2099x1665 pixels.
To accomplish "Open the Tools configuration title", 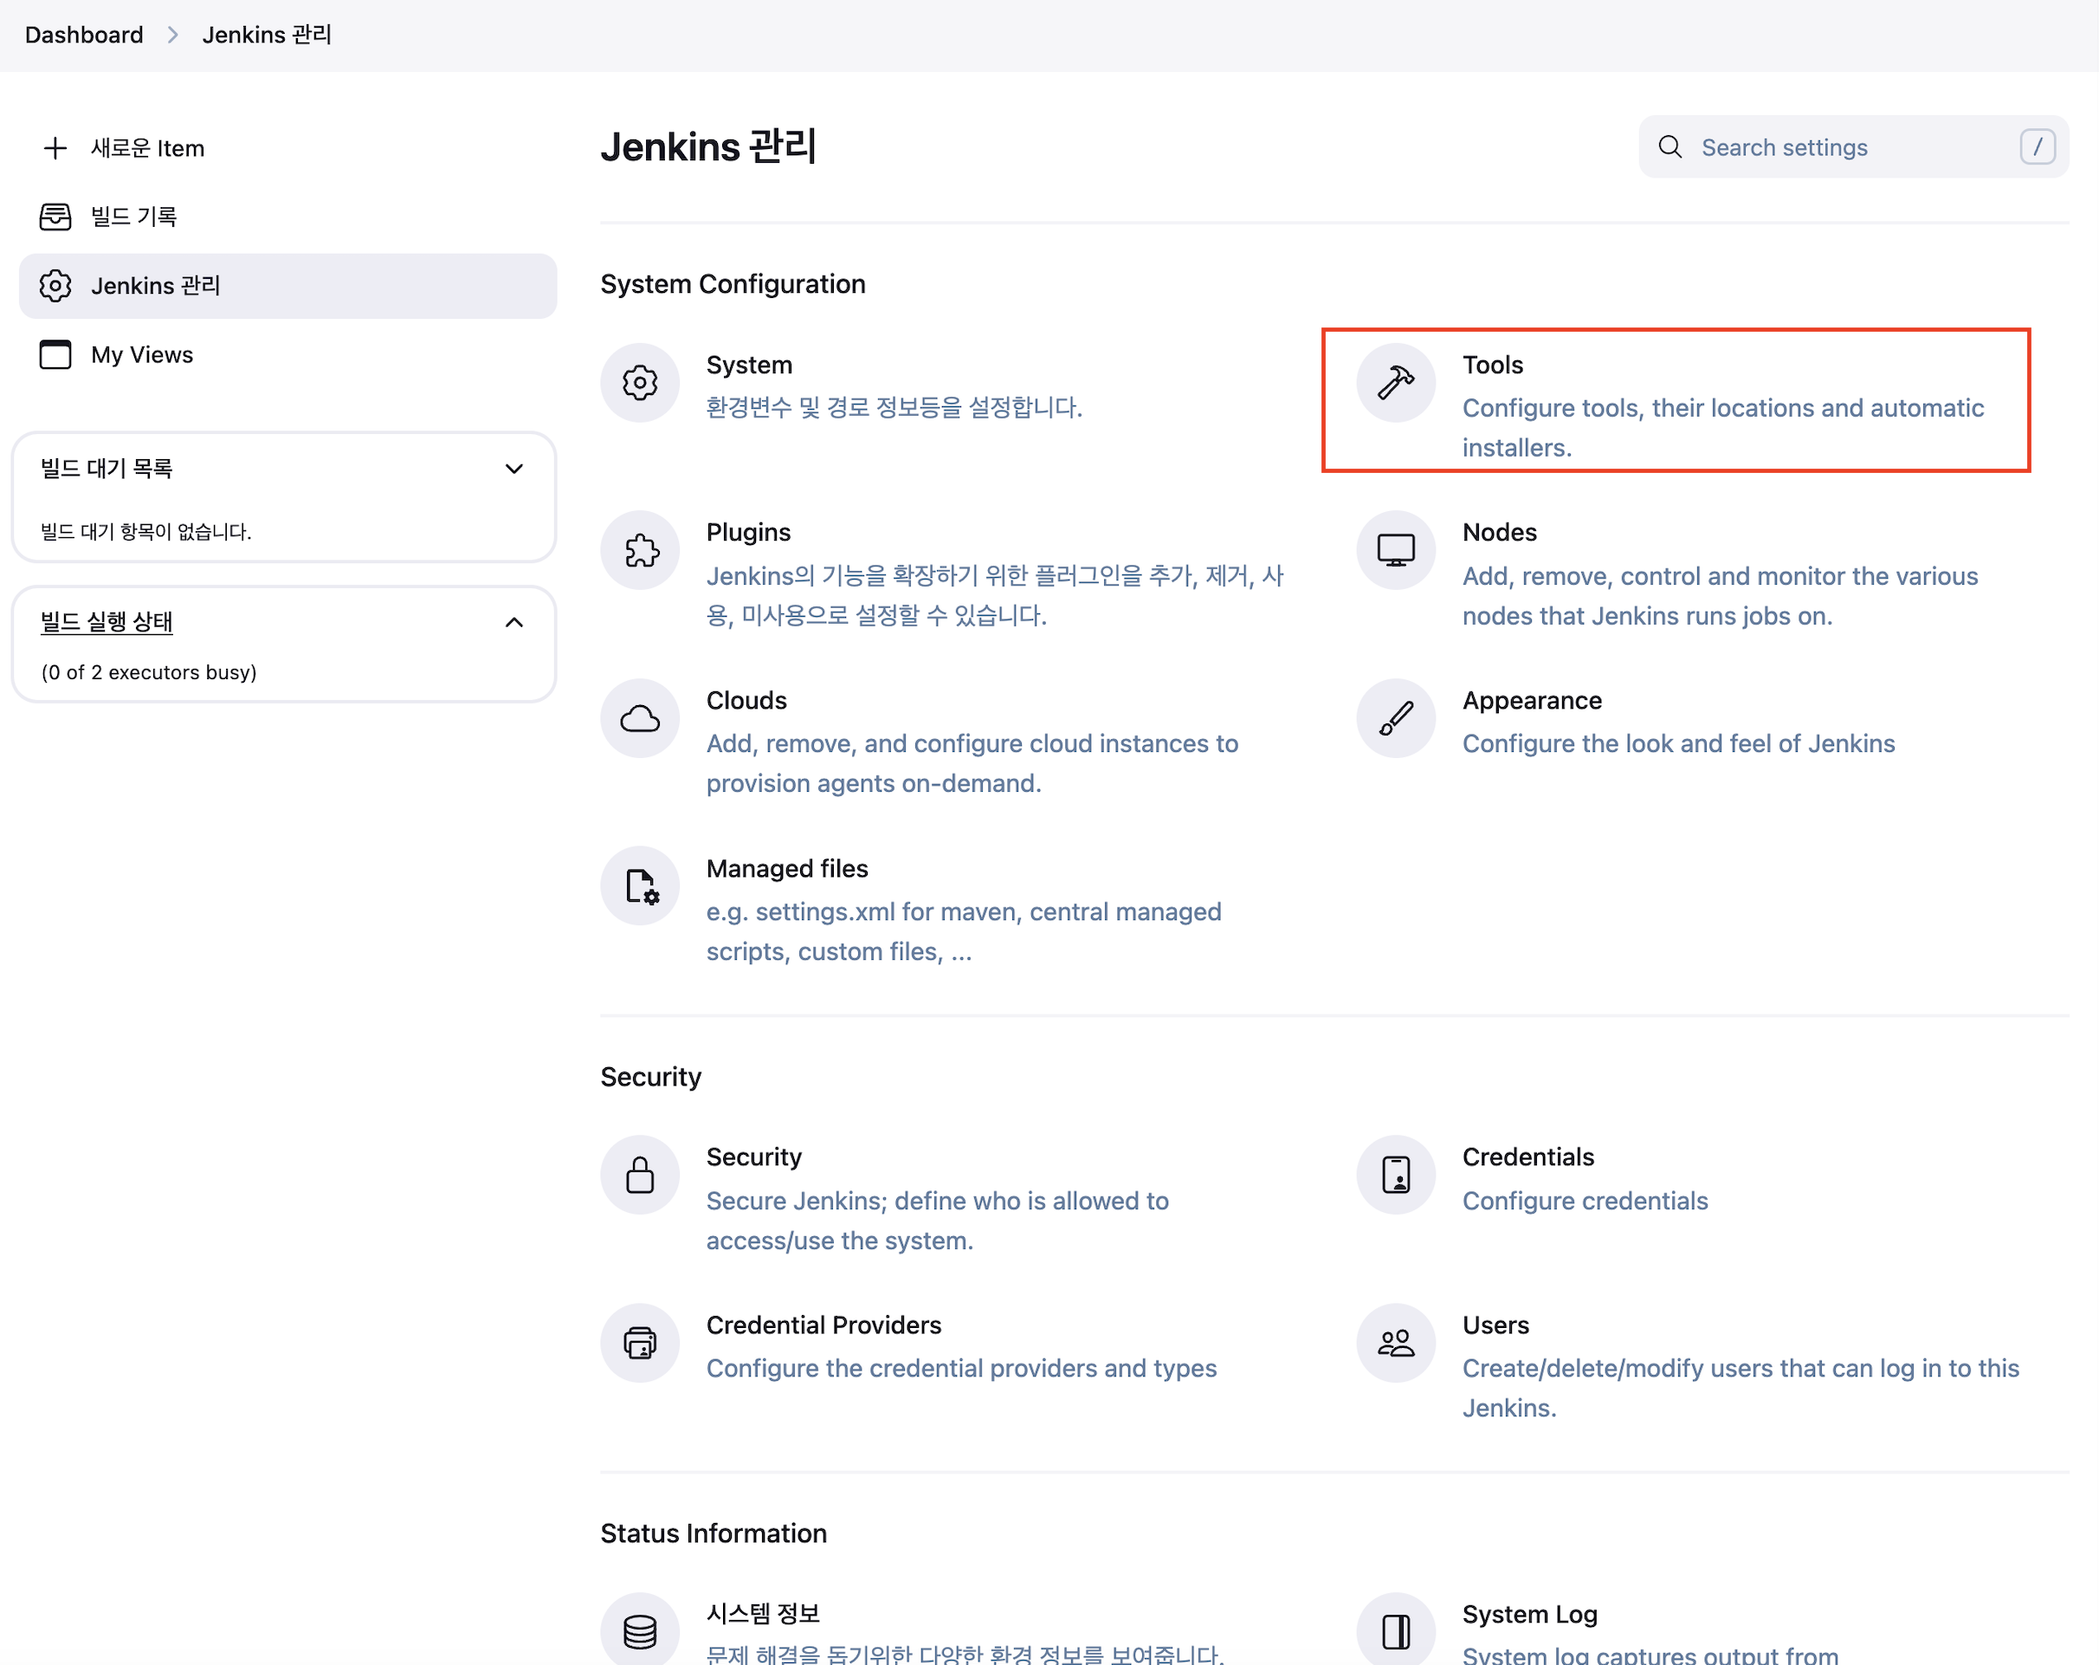I will (1493, 364).
